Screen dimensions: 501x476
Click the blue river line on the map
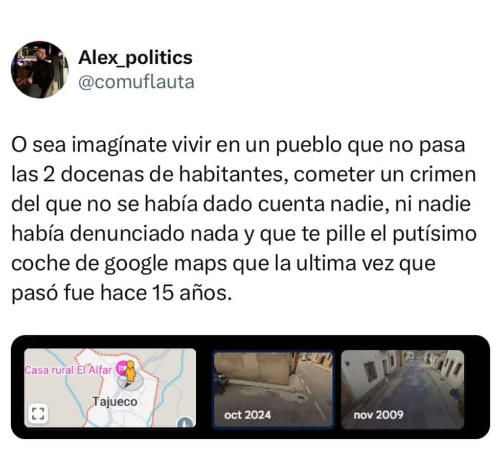68,388
